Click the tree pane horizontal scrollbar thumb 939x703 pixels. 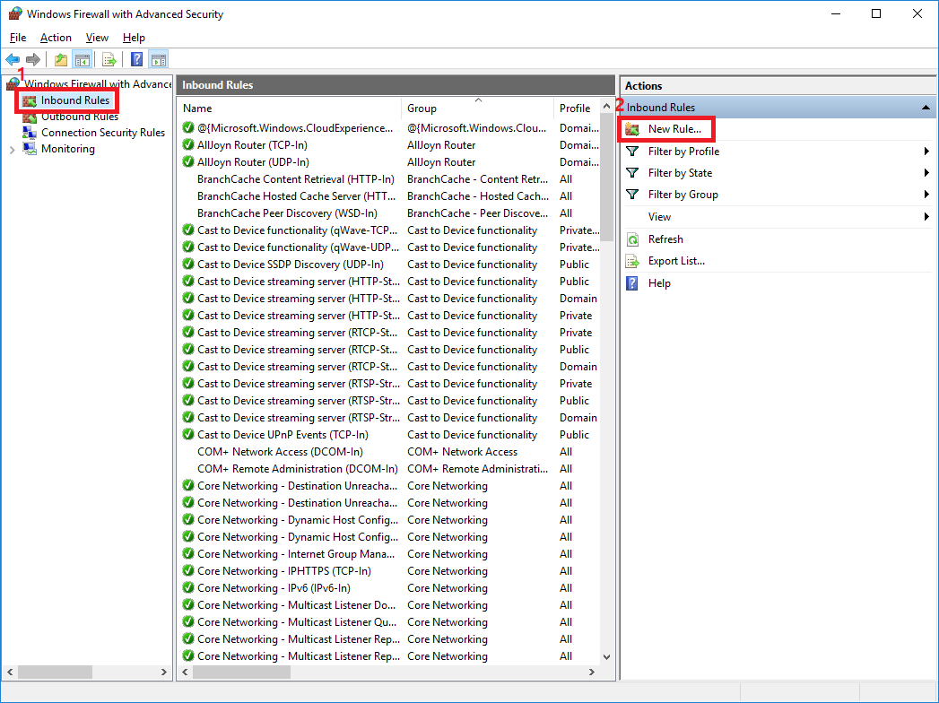pyautogui.click(x=55, y=673)
